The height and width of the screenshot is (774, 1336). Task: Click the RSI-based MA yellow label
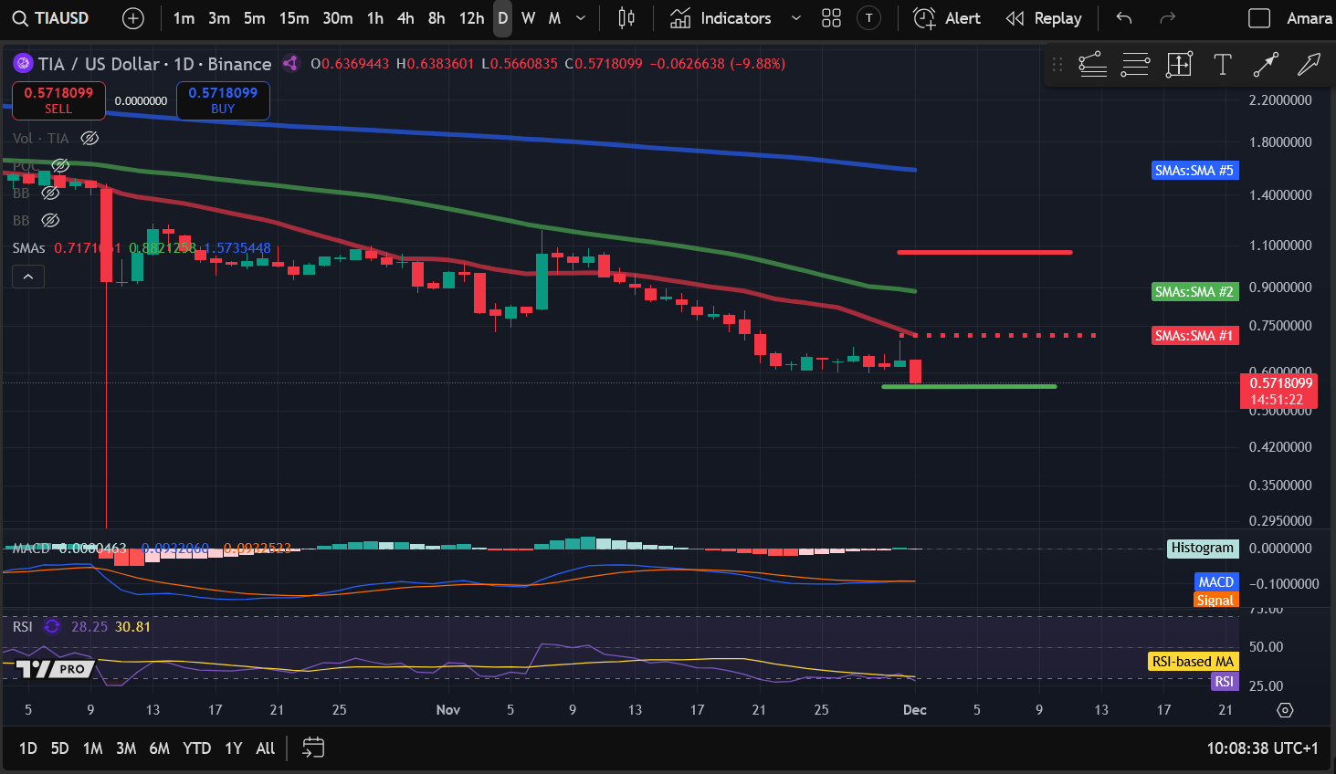1193,661
